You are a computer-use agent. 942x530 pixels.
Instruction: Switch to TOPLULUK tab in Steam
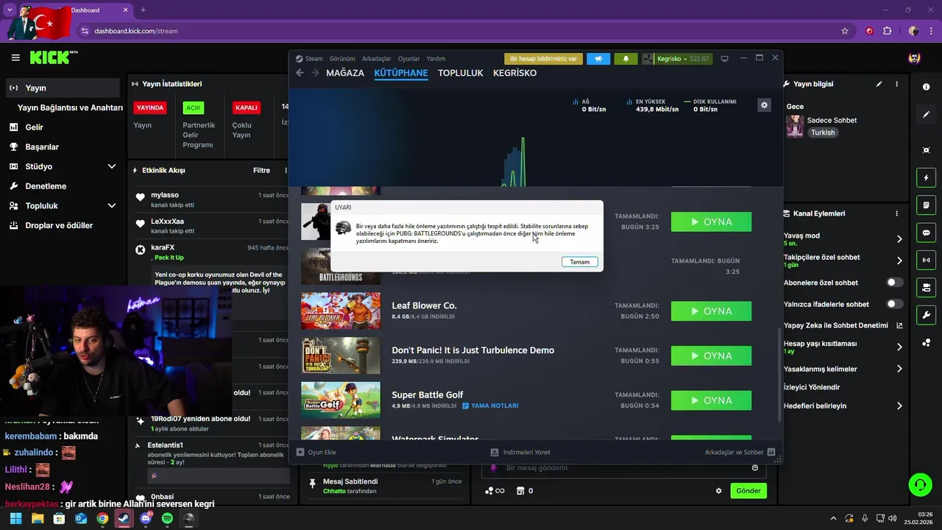[x=461, y=73]
